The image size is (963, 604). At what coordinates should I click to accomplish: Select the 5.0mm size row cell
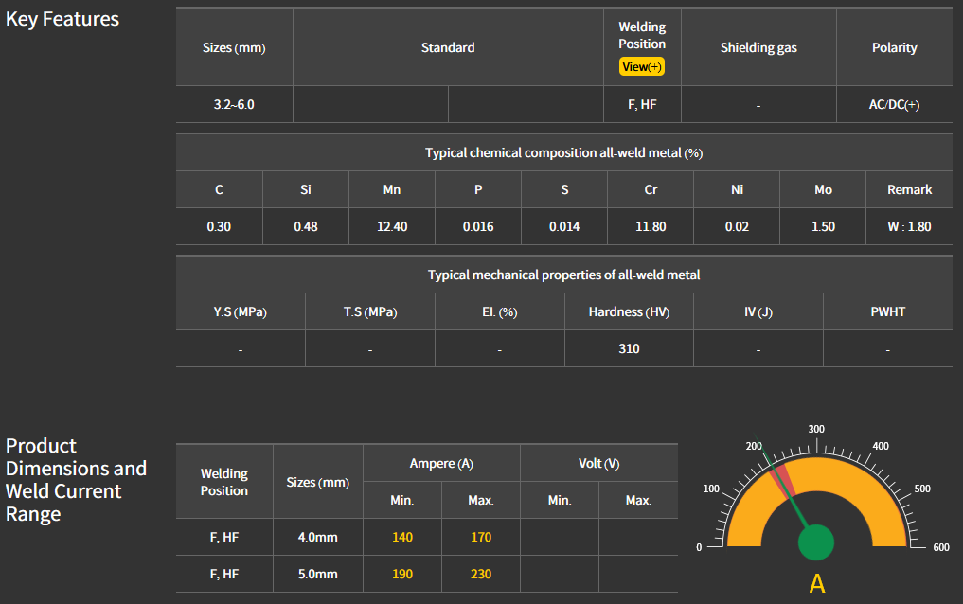(x=318, y=574)
